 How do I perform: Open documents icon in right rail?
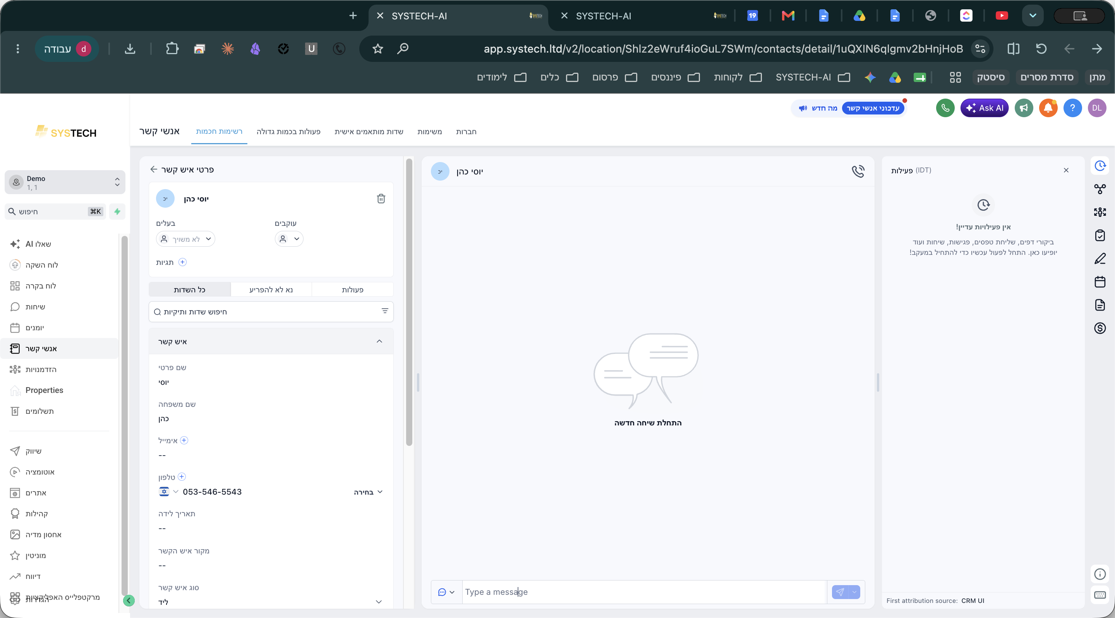tap(1100, 305)
